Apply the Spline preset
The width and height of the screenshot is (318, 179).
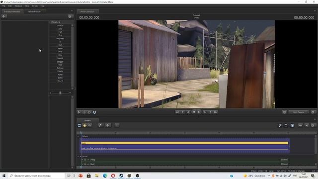(x=60, y=78)
